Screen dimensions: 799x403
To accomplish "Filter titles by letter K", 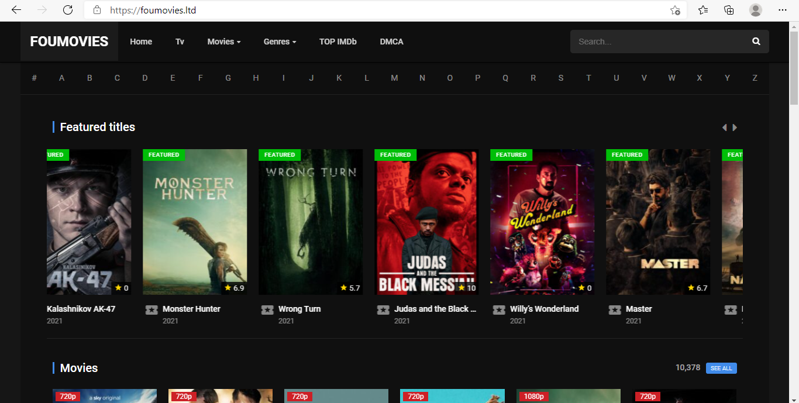I will 339,78.
